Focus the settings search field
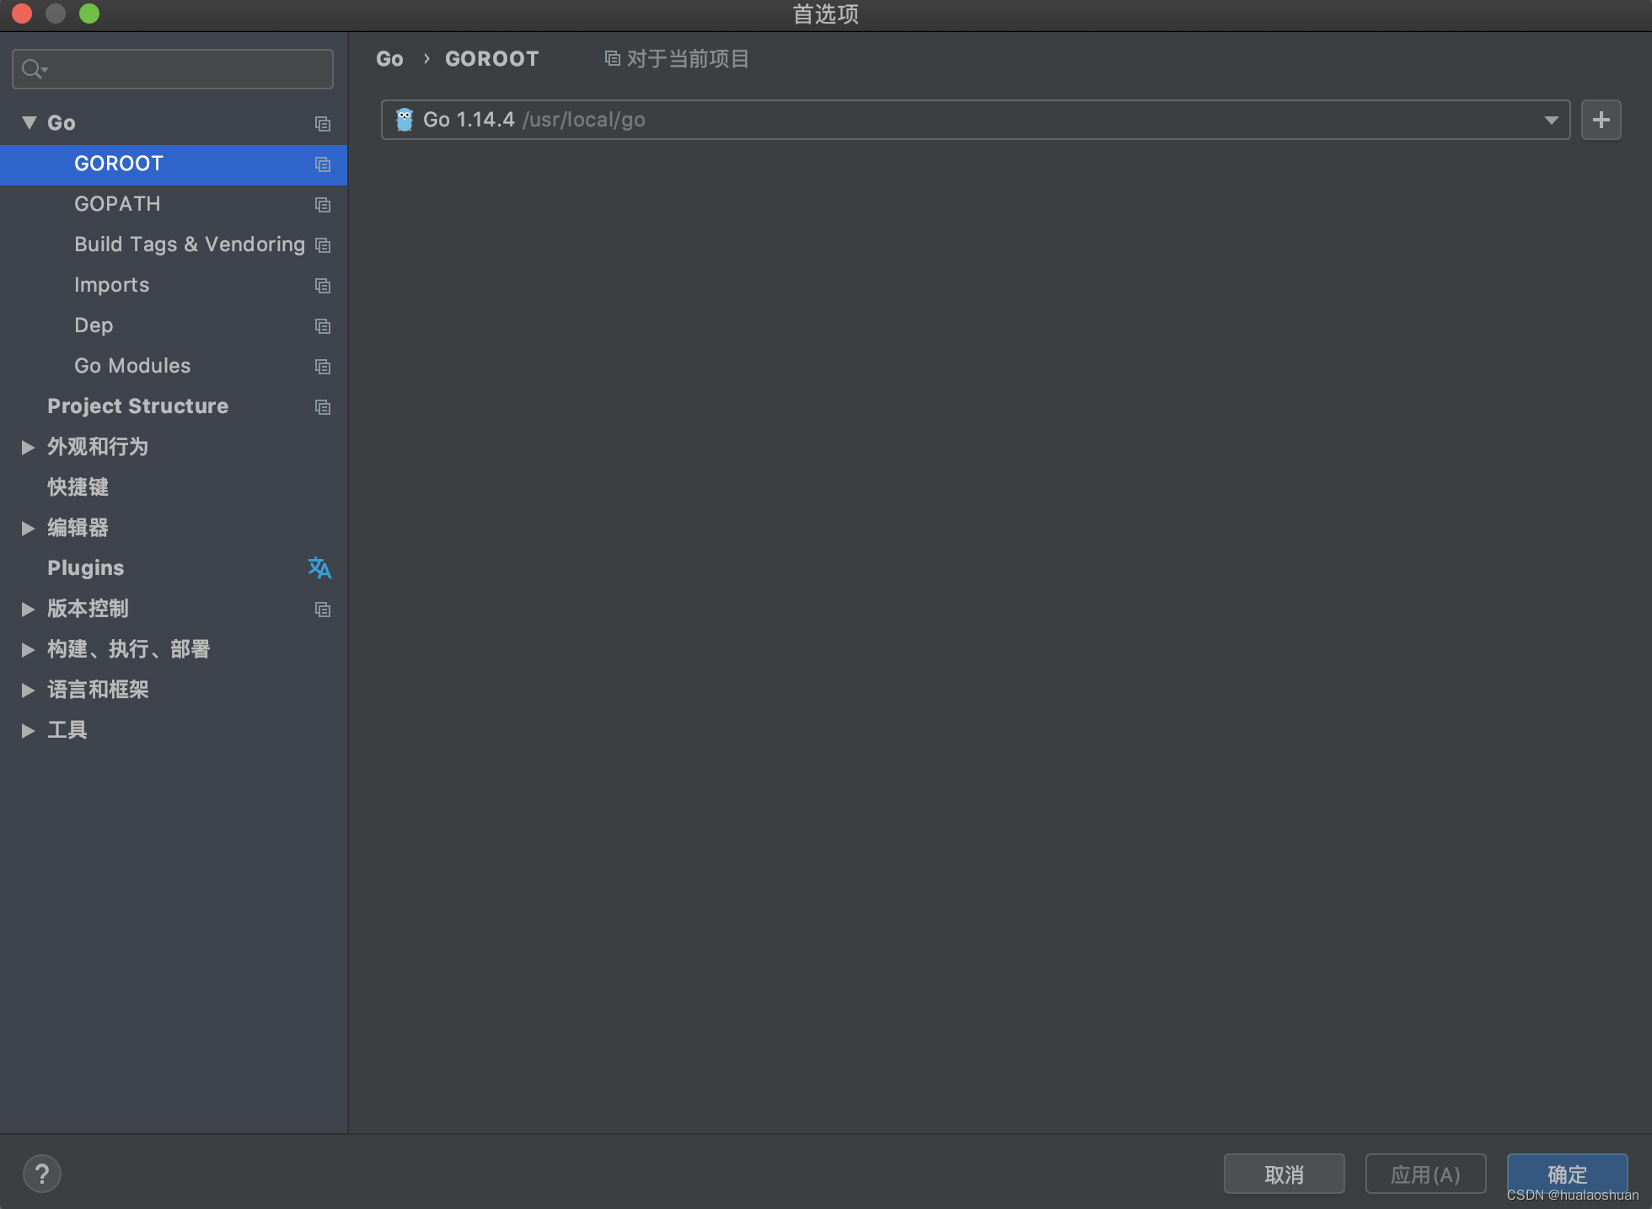 click(173, 69)
